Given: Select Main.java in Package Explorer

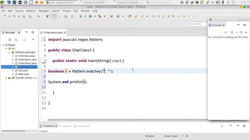Looking at the screenshot, I should 23,74.
